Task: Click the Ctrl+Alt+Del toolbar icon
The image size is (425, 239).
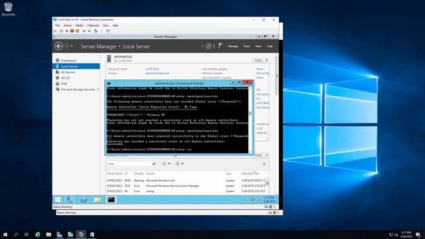Action: coord(55,31)
